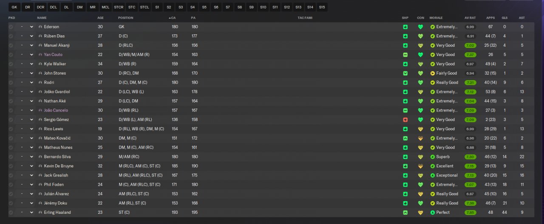Toggle the picked checkmark for Erling Haaland
544x224 pixels.
tap(11, 213)
